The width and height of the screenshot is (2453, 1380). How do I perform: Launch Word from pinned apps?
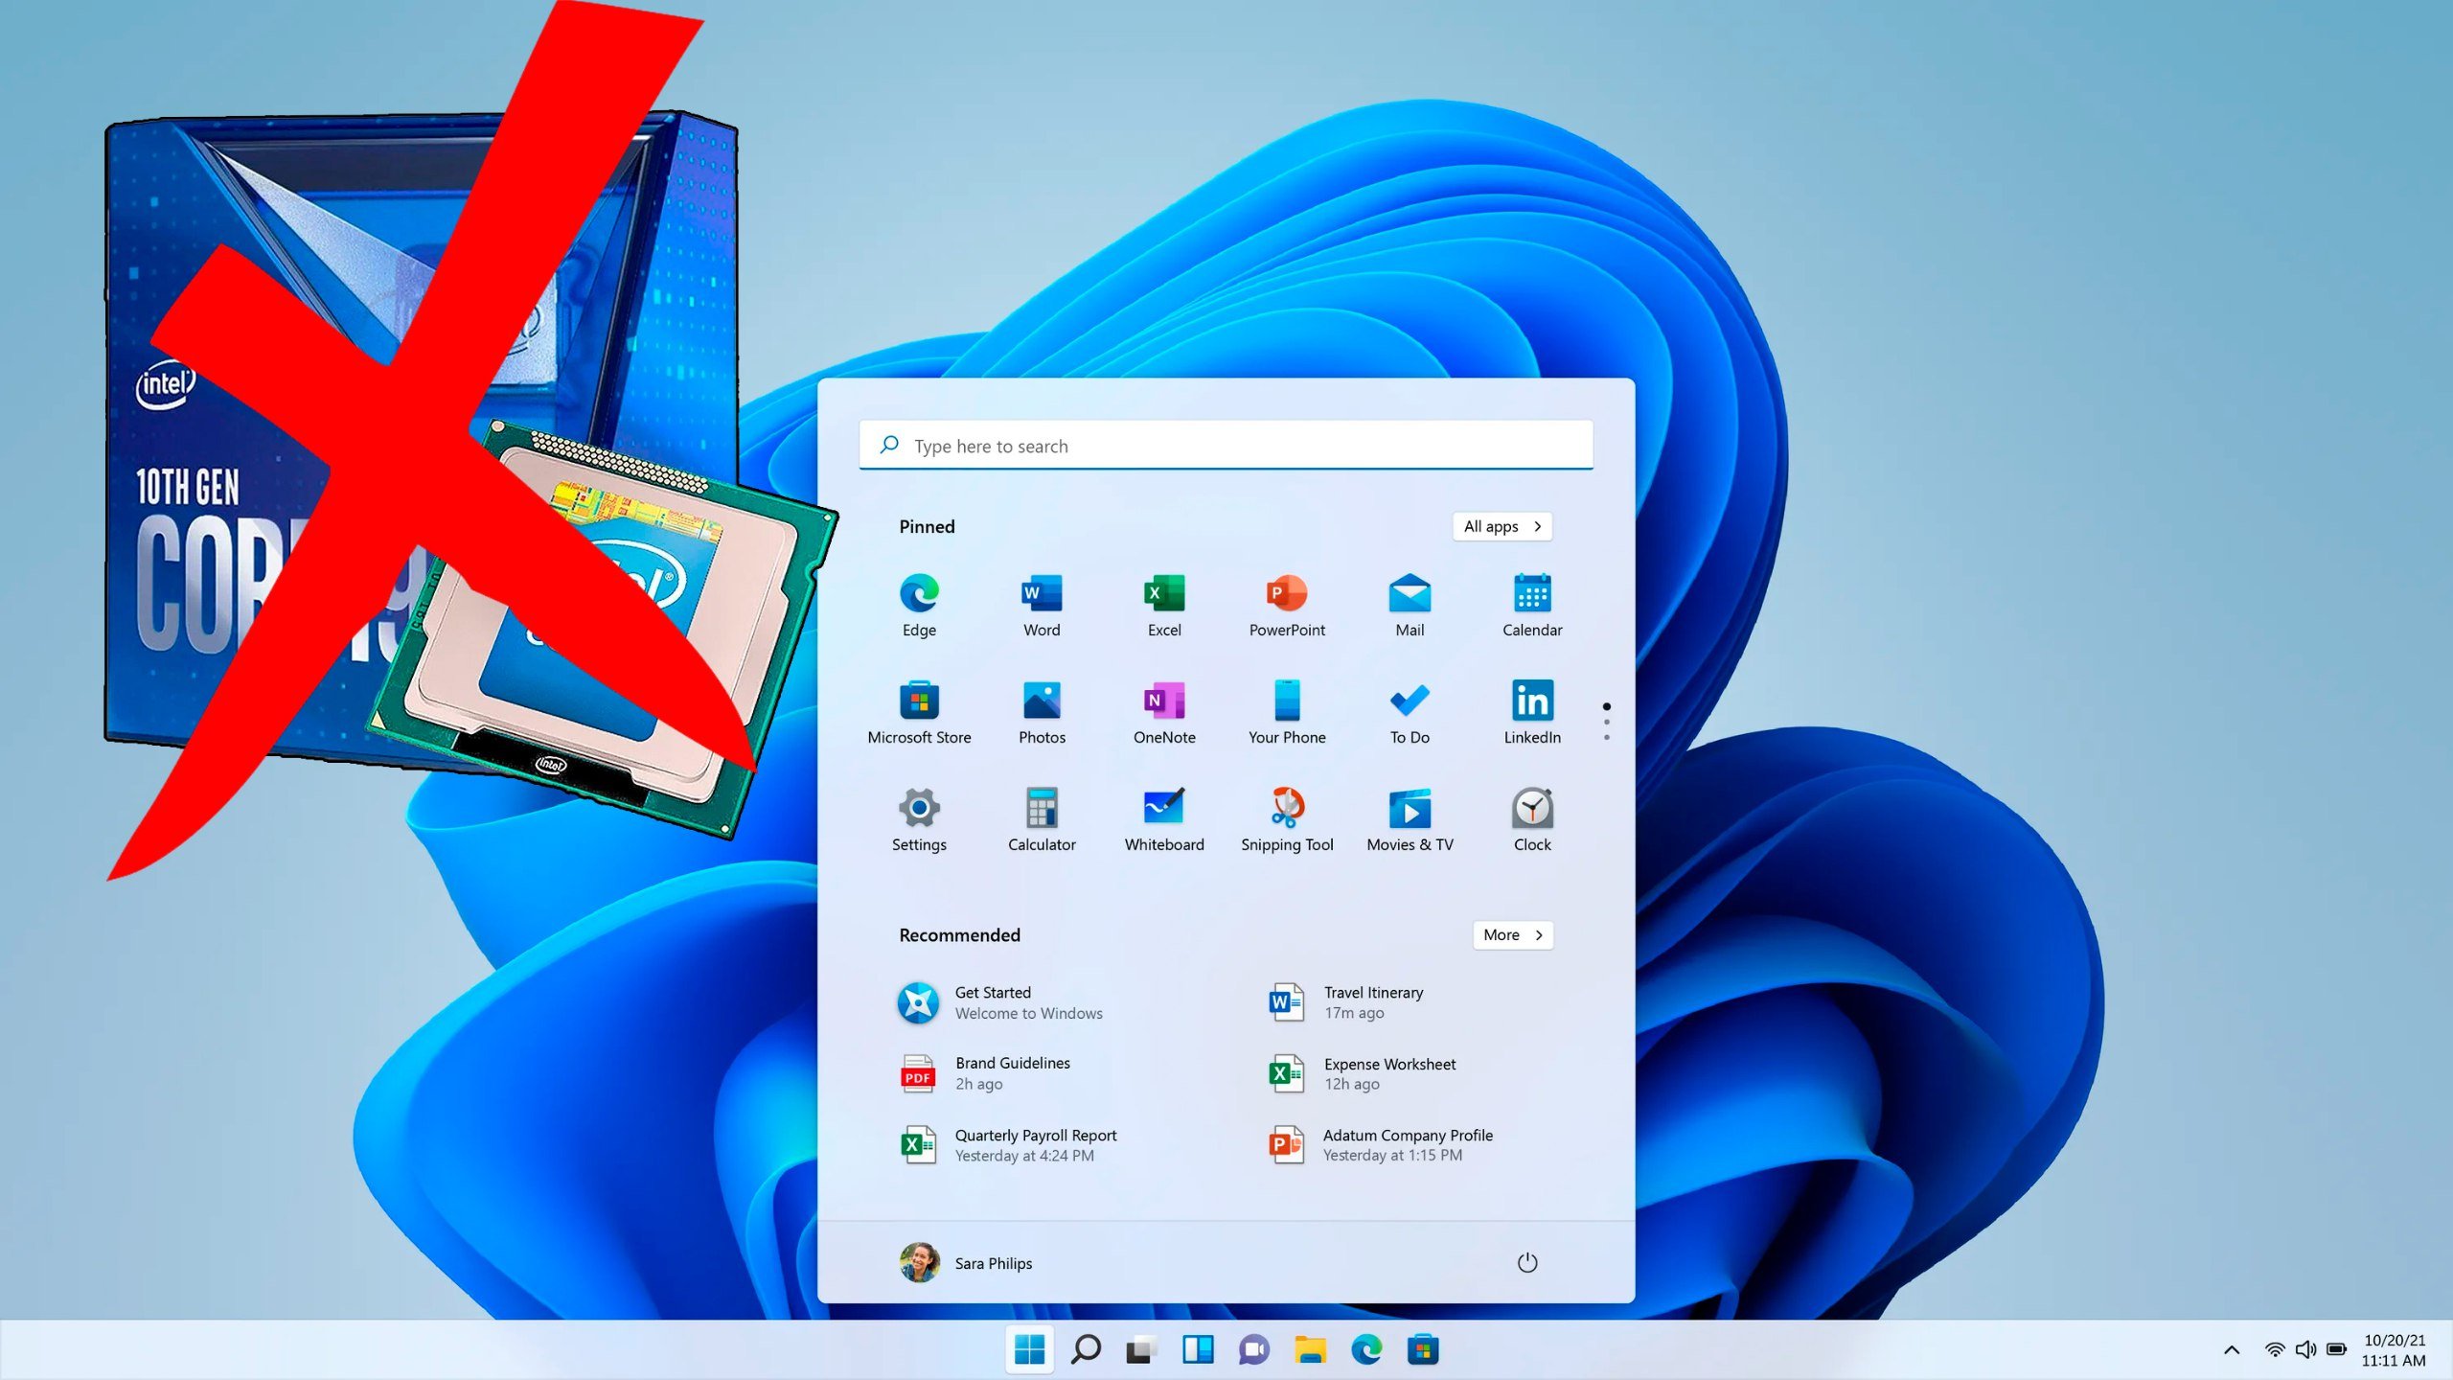pos(1042,606)
